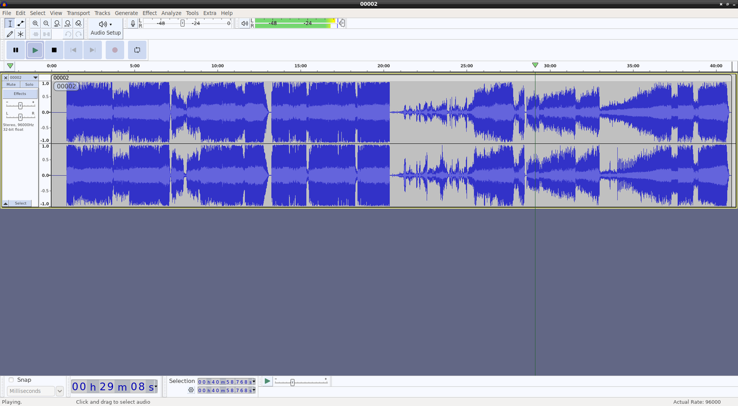The width and height of the screenshot is (738, 406).
Task: Select the Draw pencil tool
Action: pos(10,35)
